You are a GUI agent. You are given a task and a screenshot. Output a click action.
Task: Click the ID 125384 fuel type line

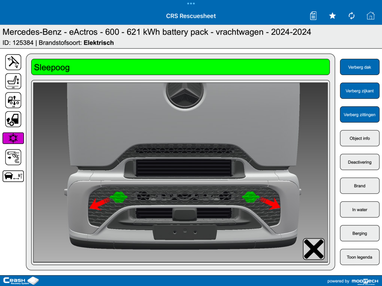[x=58, y=43]
